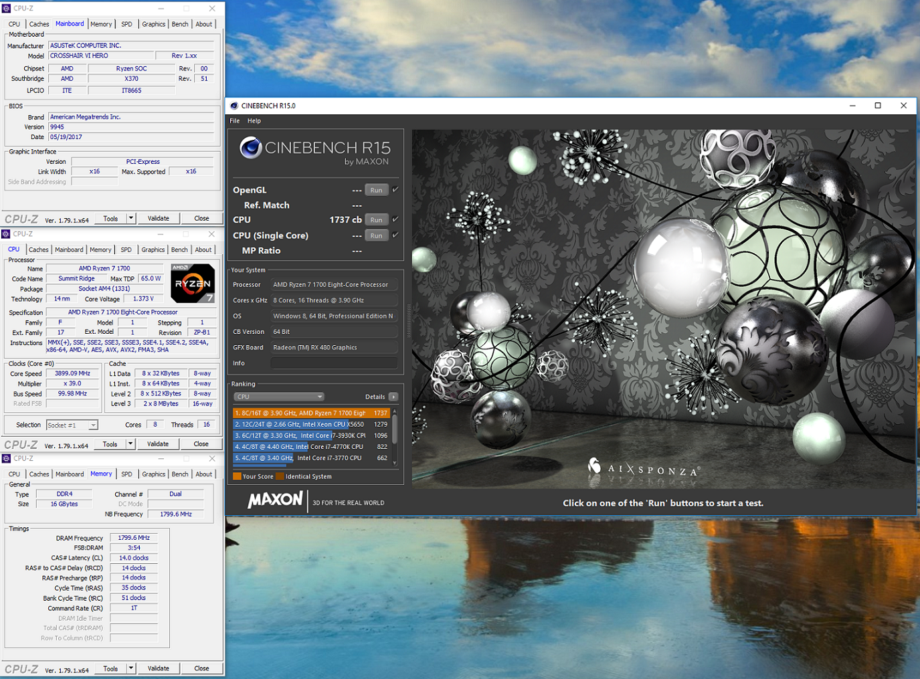Image resolution: width=920 pixels, height=679 pixels.
Task: Run the OpenGL benchmark test
Action: 377,190
